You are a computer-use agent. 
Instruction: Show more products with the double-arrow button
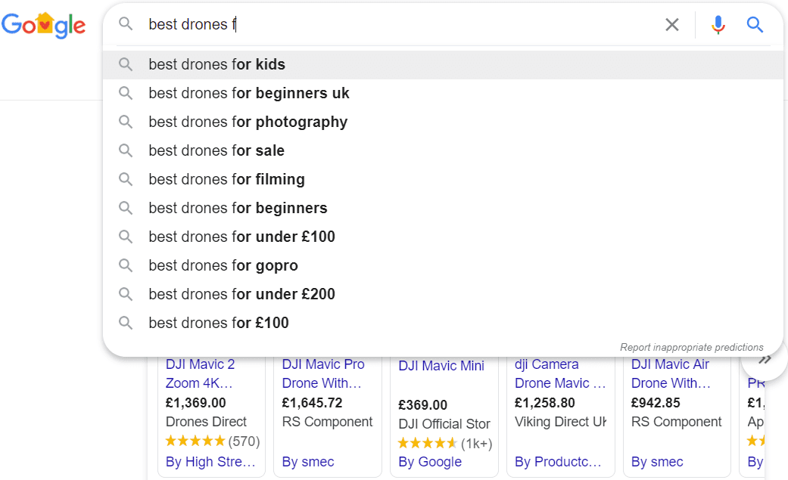point(765,360)
